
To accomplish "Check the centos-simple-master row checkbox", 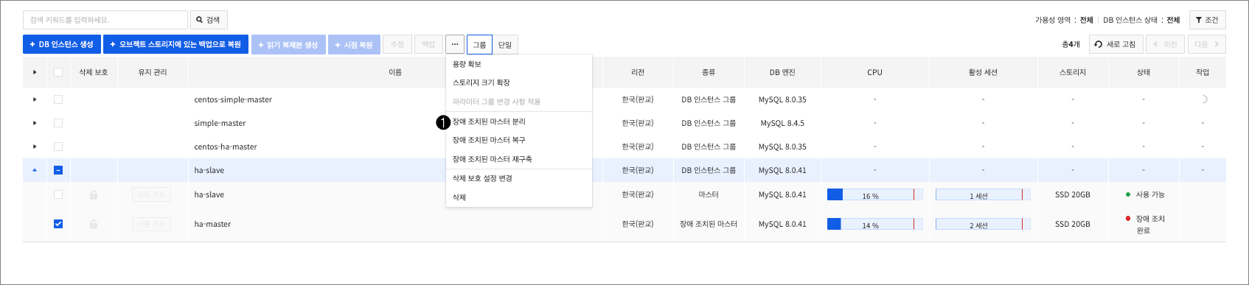I will [58, 99].
